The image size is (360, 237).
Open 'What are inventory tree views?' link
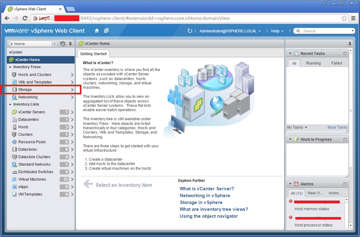click(x=214, y=209)
